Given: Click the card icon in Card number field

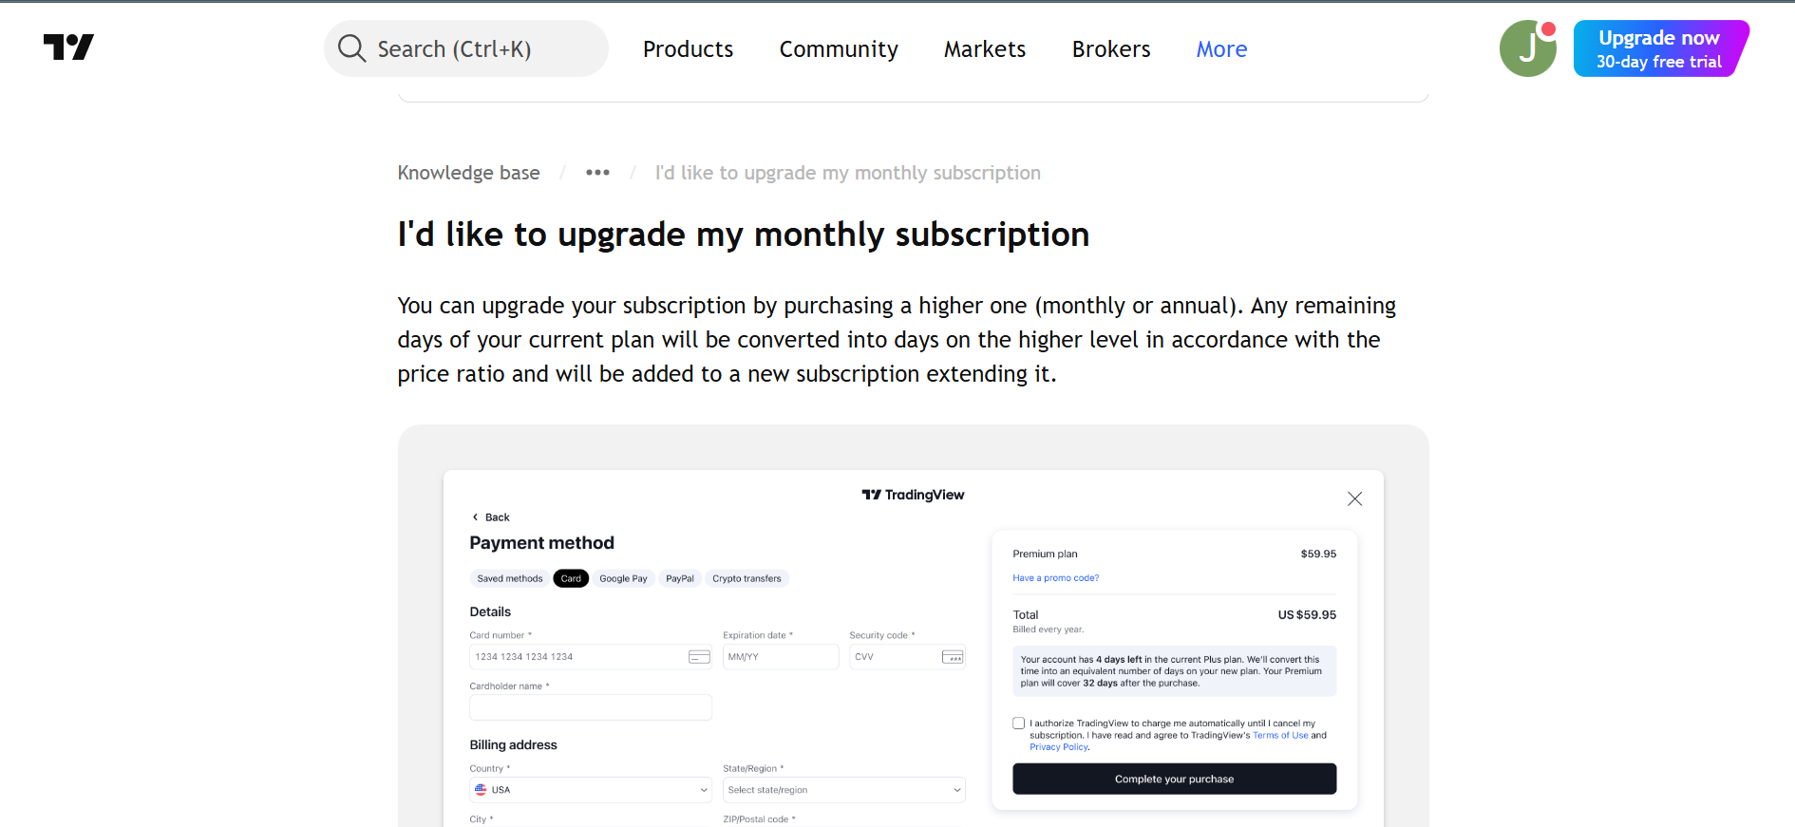Looking at the screenshot, I should click(x=699, y=657).
